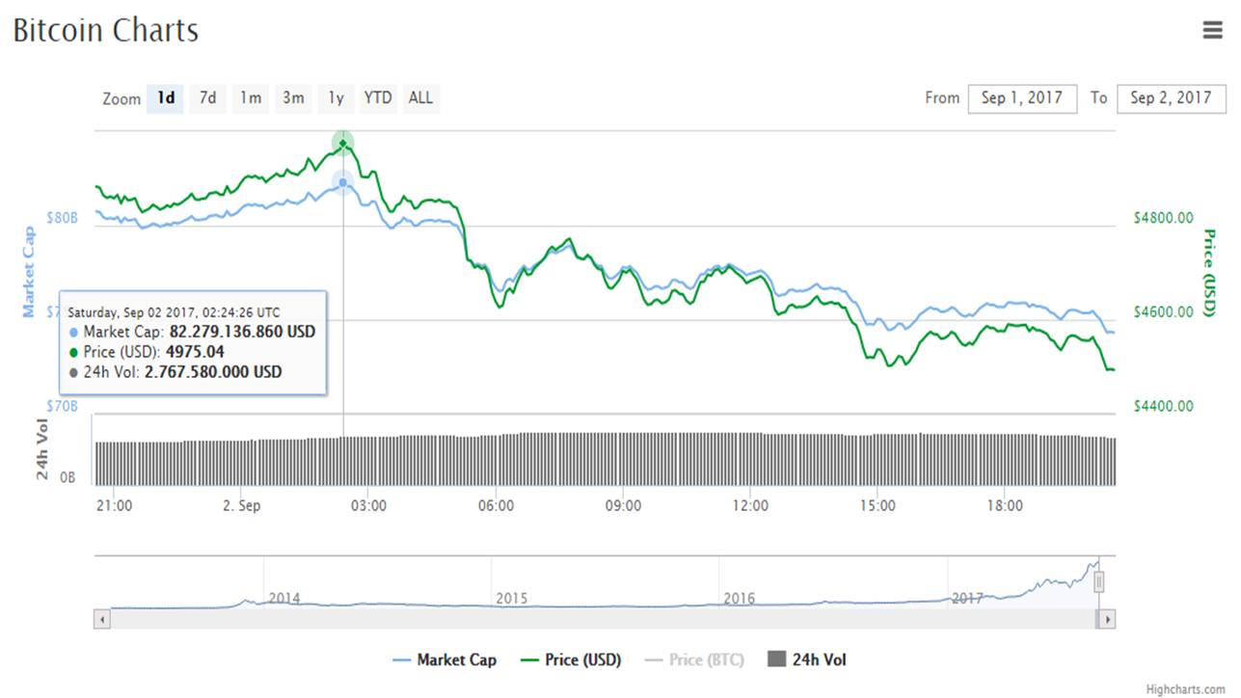
Task: Zoom chart to 1y
Action: [336, 97]
